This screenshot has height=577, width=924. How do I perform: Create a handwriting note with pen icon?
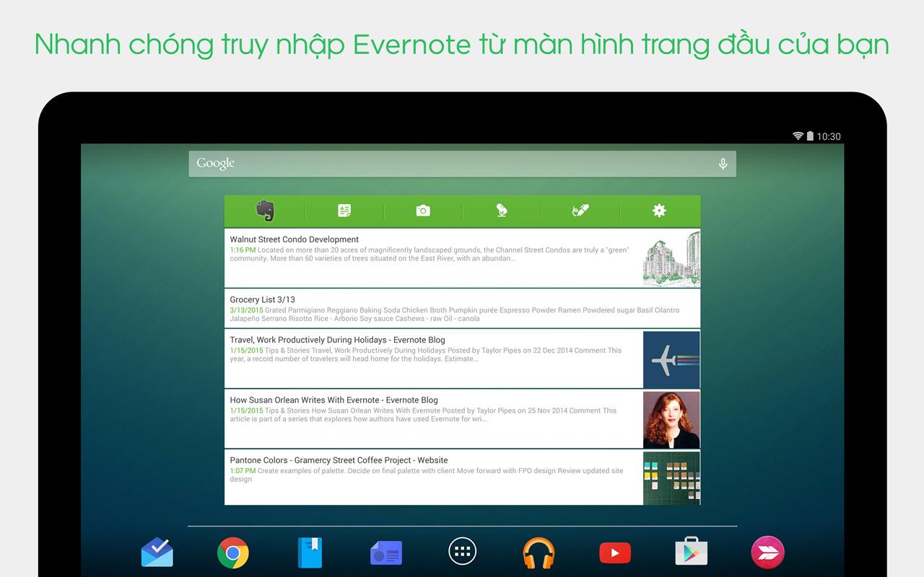pos(580,211)
